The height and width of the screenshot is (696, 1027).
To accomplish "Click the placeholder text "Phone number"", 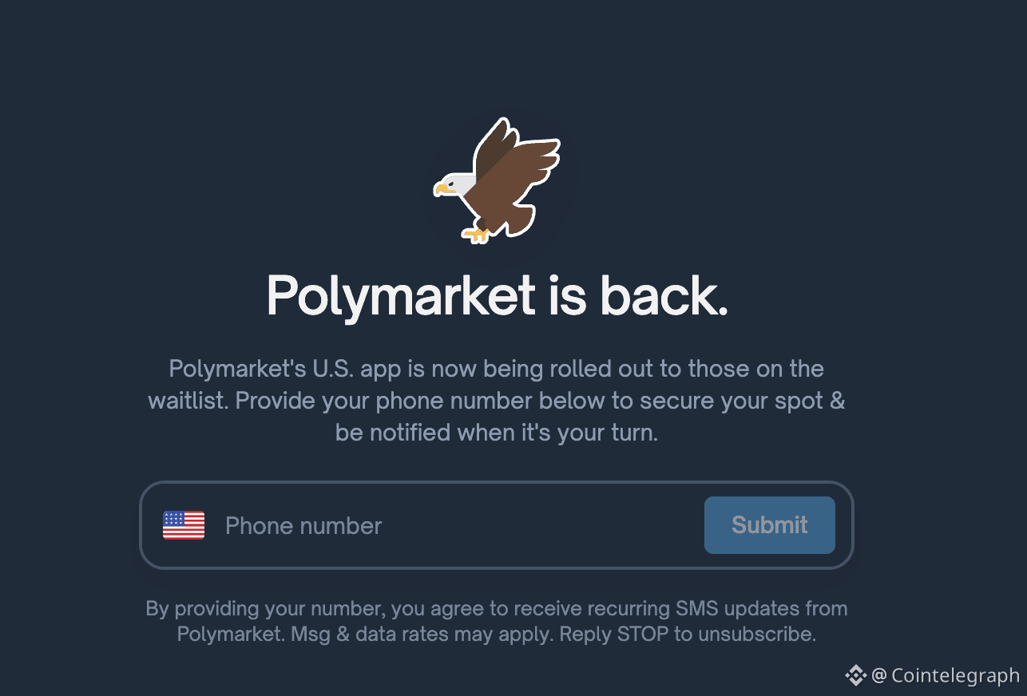I will 303,525.
